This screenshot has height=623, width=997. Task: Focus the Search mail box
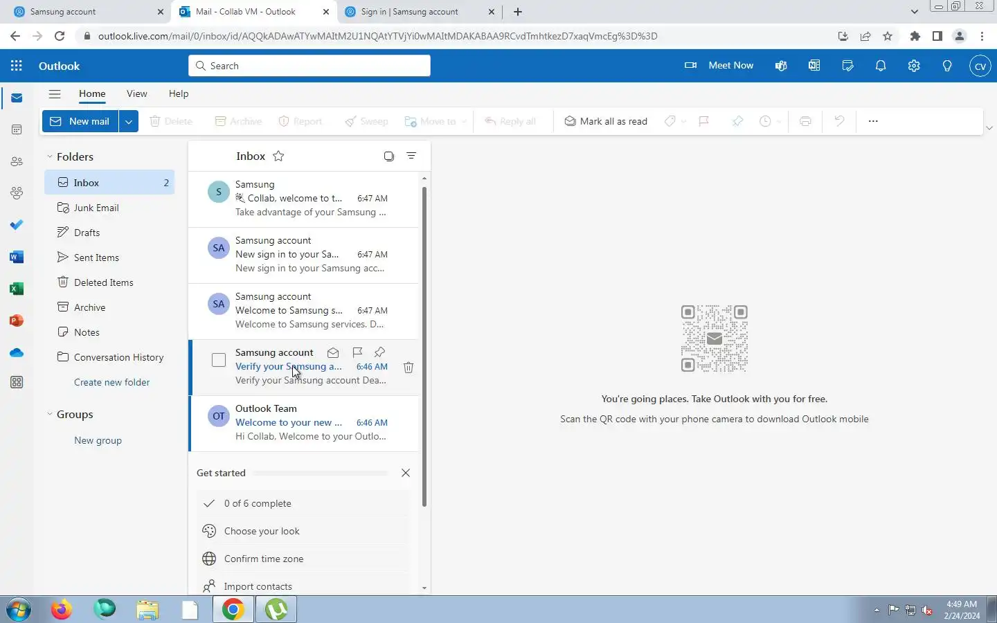click(309, 66)
